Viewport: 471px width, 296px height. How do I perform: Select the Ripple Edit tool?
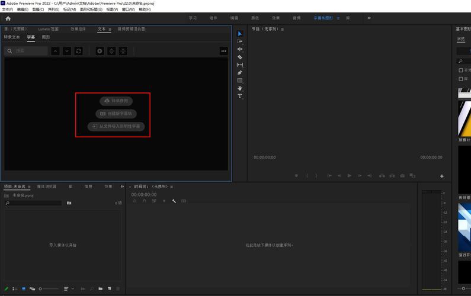click(x=240, y=49)
